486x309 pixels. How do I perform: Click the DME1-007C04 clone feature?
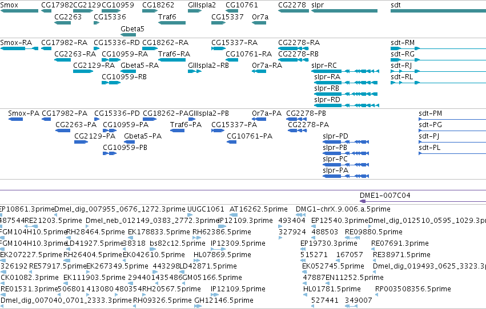[x=423, y=201]
